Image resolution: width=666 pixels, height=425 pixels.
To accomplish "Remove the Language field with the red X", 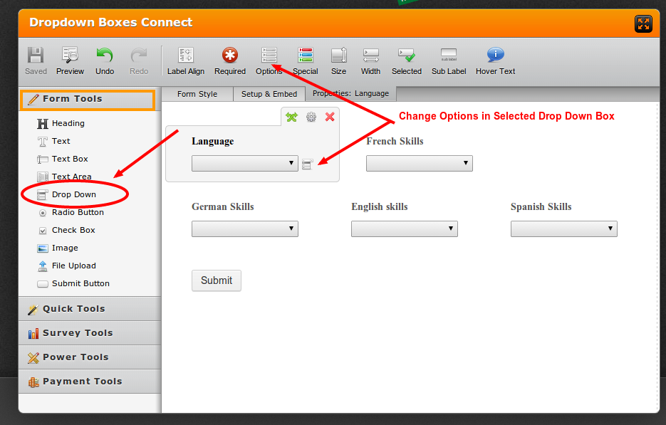I will pyautogui.click(x=330, y=117).
